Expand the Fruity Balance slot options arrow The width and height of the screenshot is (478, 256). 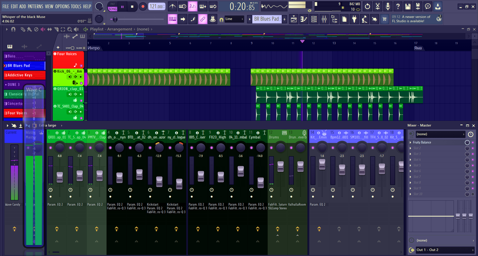pos(411,142)
